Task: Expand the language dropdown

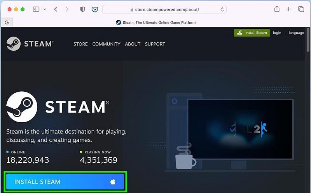Action: pyautogui.click(x=296, y=33)
